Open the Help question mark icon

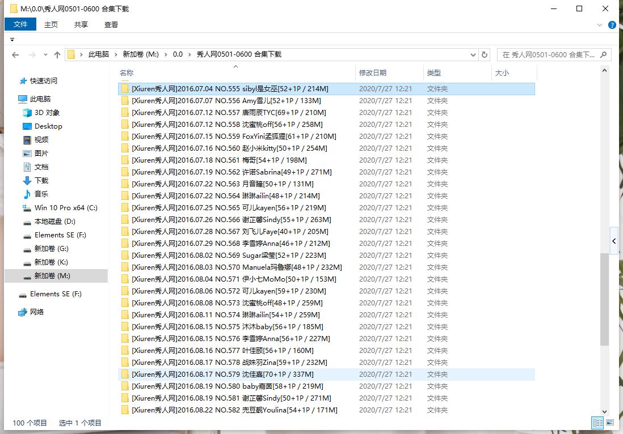pyautogui.click(x=612, y=25)
